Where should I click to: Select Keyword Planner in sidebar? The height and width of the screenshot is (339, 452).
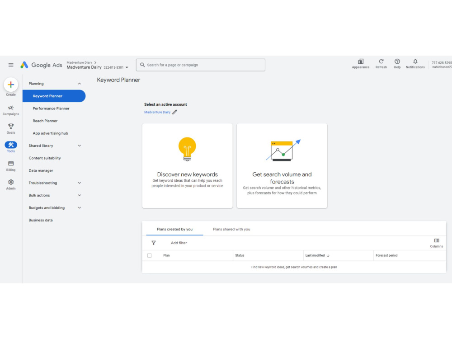click(54, 96)
